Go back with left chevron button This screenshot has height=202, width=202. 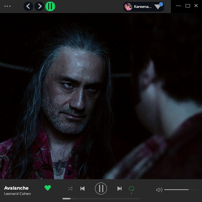pos(28,6)
